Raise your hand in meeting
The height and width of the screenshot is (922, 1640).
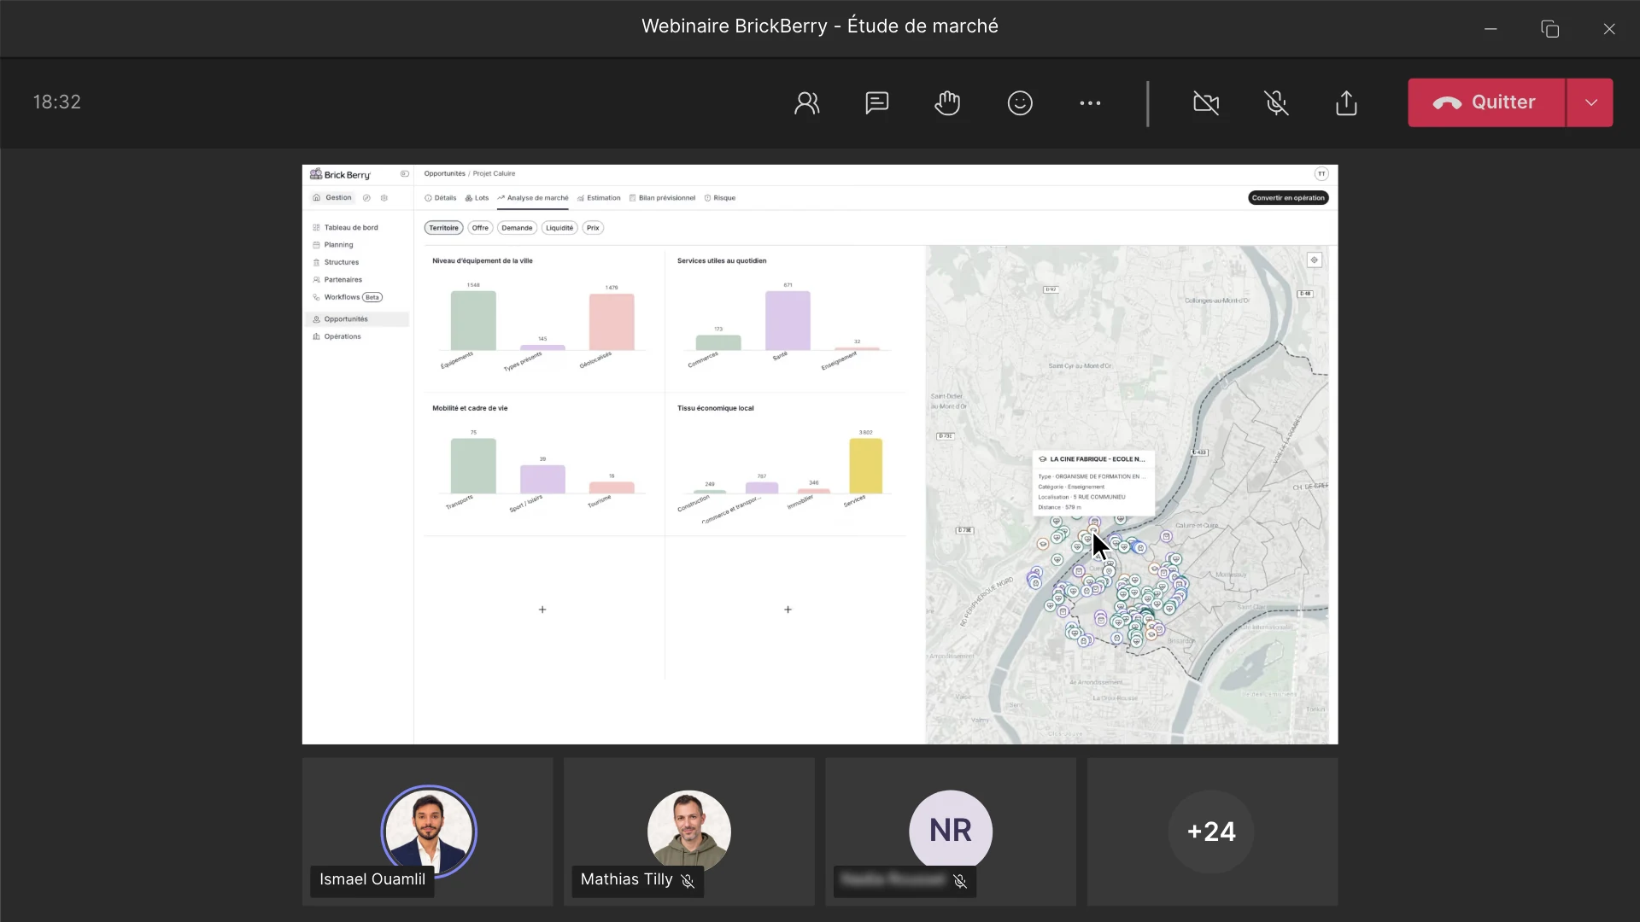pyautogui.click(x=947, y=102)
